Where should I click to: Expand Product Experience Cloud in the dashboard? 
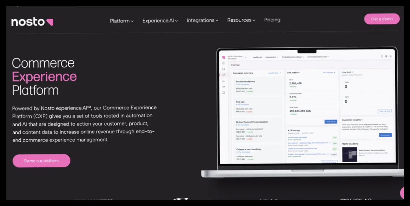293,57
